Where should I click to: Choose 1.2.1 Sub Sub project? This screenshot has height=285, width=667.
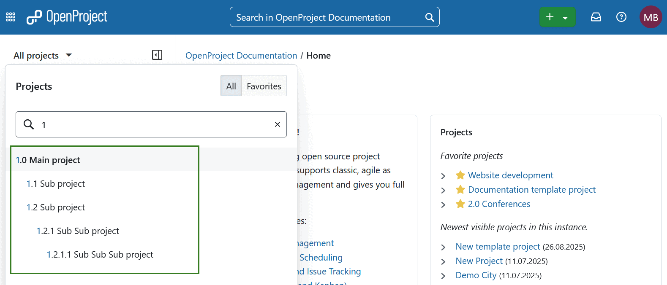(x=78, y=231)
